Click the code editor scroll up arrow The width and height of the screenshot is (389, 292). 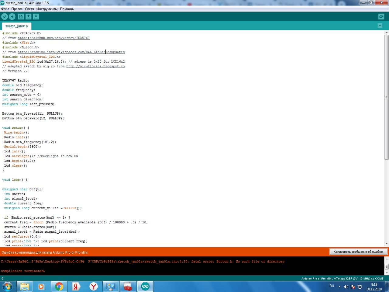point(387,32)
